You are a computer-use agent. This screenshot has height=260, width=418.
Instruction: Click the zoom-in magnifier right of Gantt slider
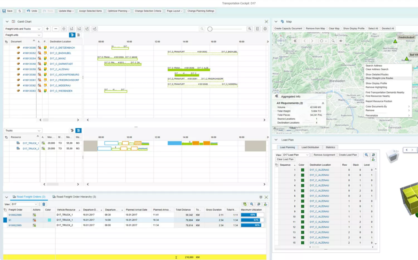249,29
